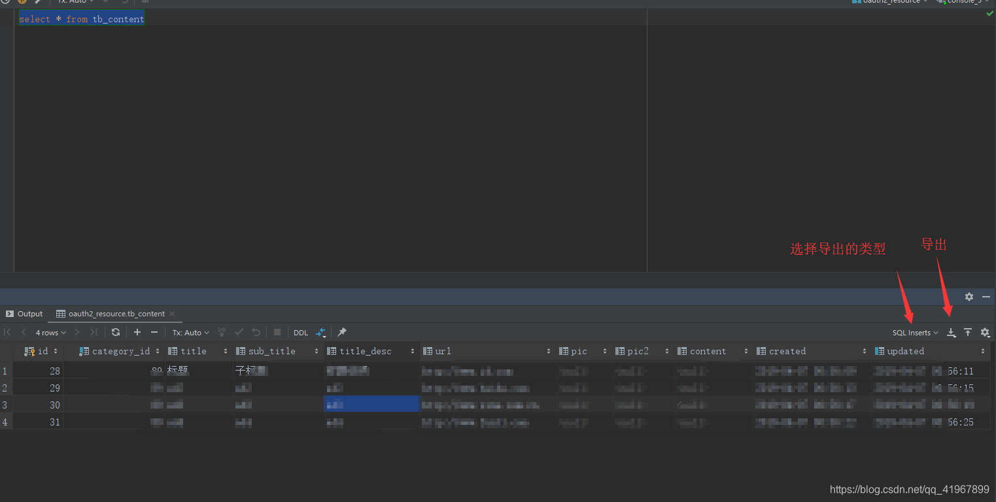Open the DDL view
996x502 pixels.
point(301,333)
